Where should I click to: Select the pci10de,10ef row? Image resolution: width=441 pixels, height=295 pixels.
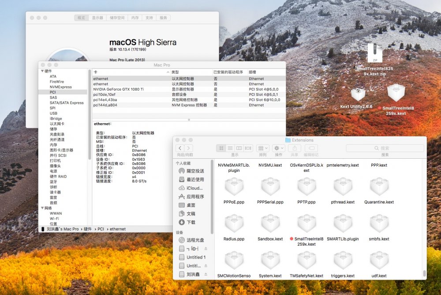[189, 95]
